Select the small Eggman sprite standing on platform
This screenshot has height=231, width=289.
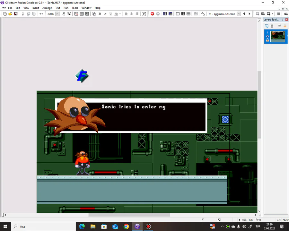coord(83,163)
